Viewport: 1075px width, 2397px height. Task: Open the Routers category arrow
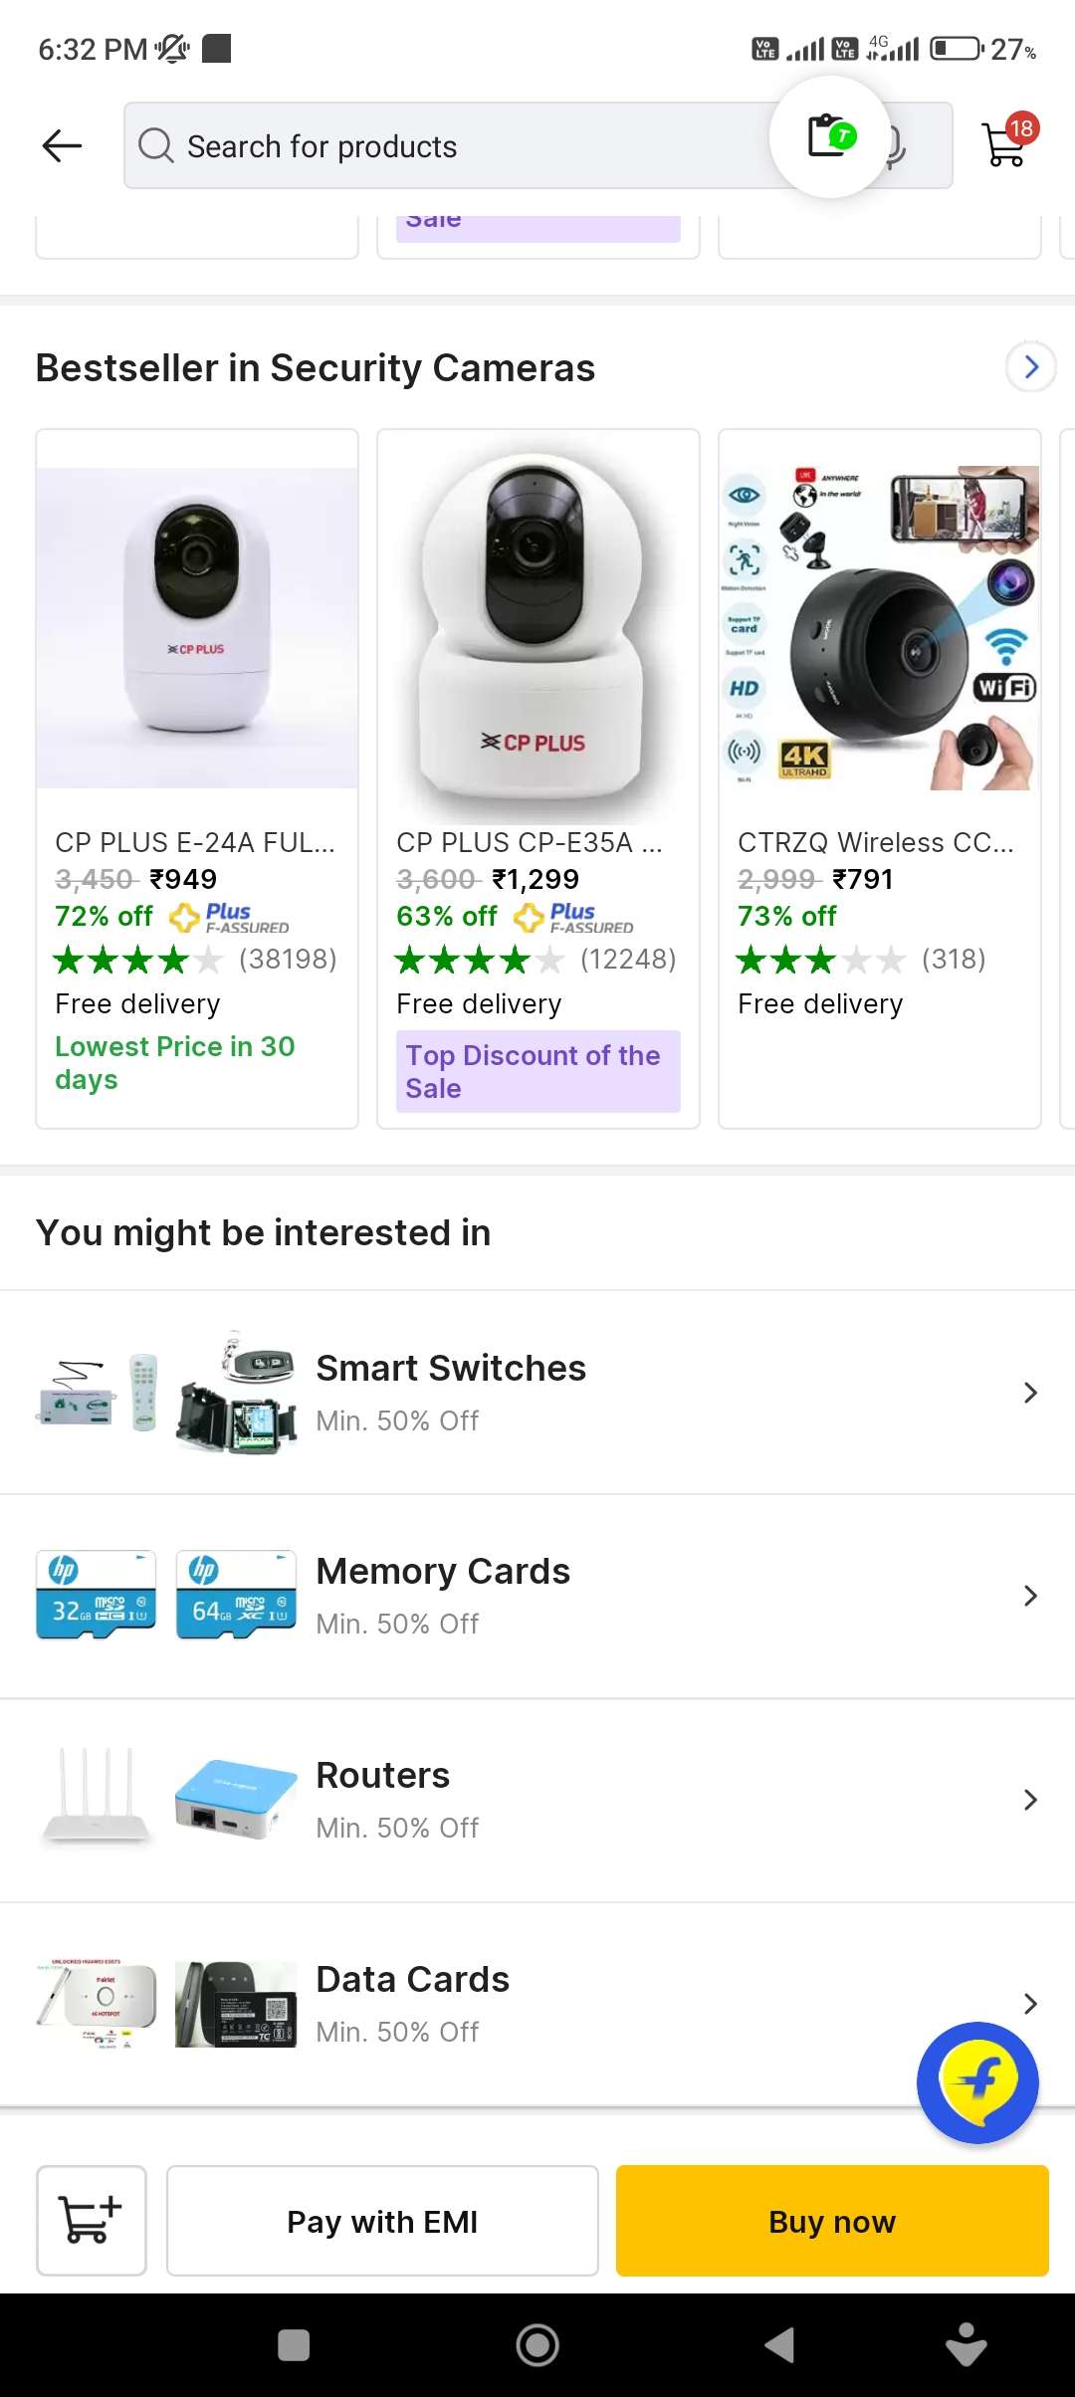[x=1030, y=1800]
